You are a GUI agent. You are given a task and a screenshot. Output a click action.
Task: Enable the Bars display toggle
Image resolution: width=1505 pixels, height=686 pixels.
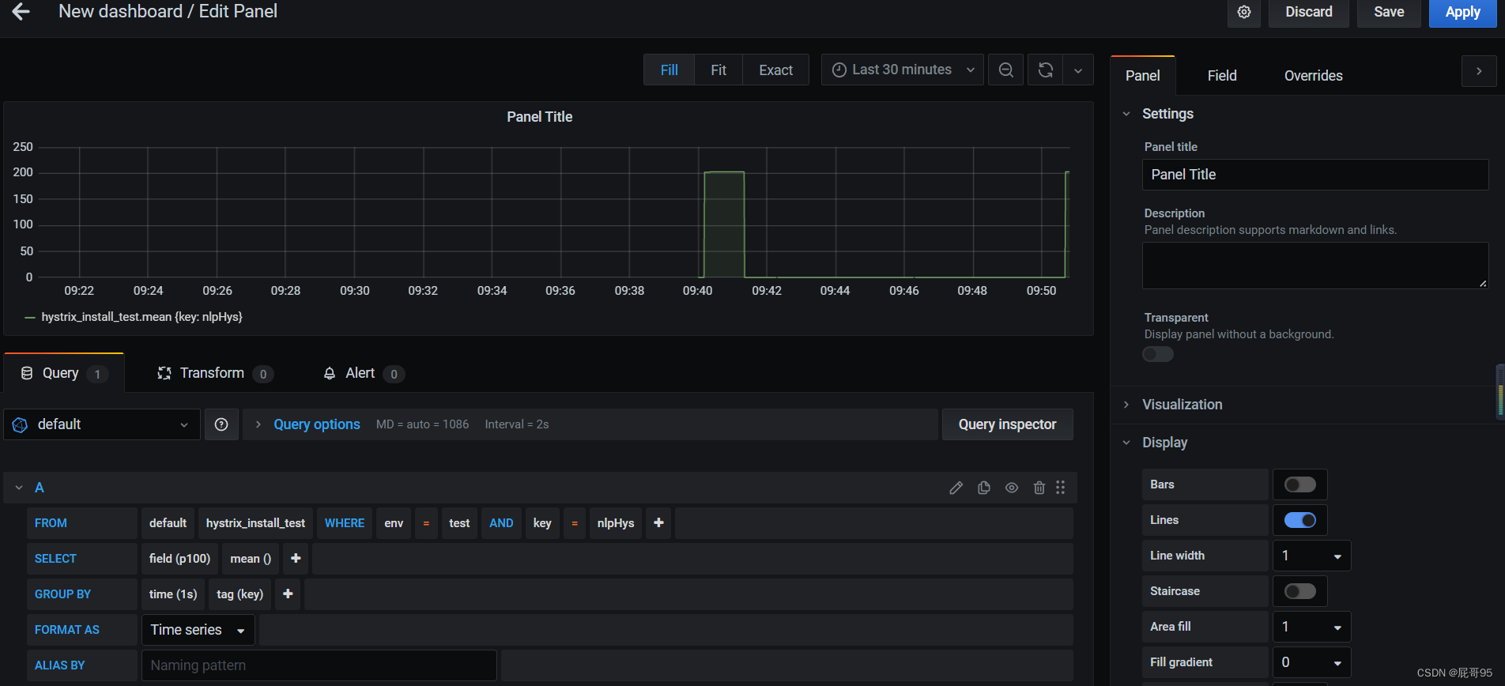(x=1299, y=484)
